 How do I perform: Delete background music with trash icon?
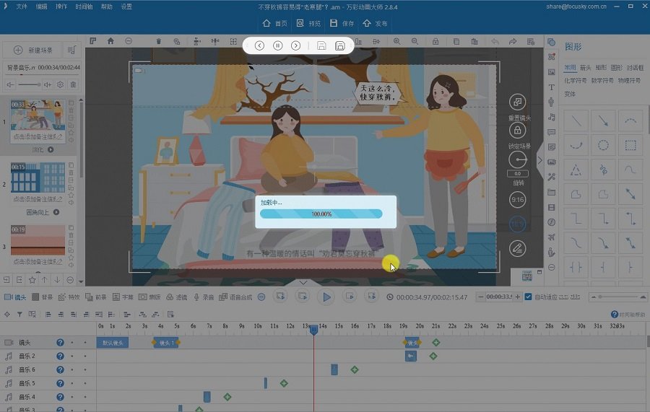73,84
